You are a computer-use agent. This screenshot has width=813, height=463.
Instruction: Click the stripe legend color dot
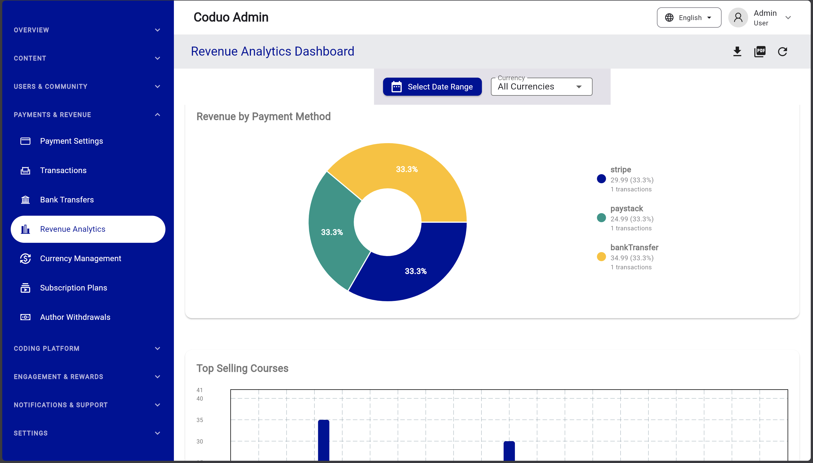pyautogui.click(x=601, y=179)
